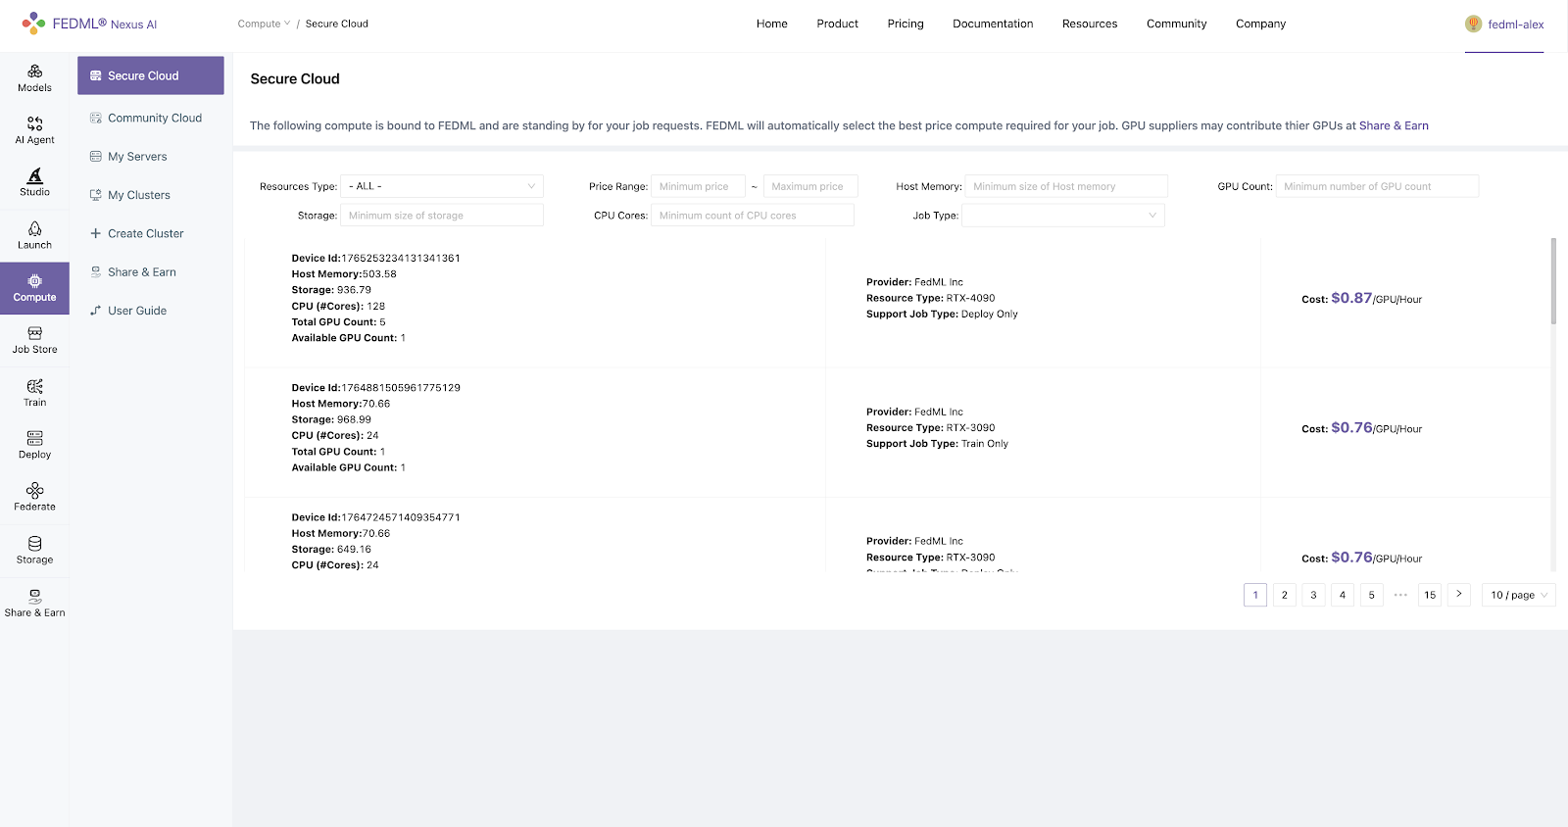This screenshot has height=827, width=1568.
Task: Click Secure Cloud in breadcrumb
Action: point(336,24)
